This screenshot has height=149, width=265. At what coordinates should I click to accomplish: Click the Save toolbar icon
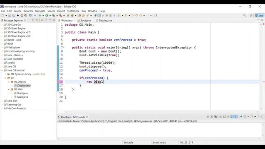coord(10,15)
